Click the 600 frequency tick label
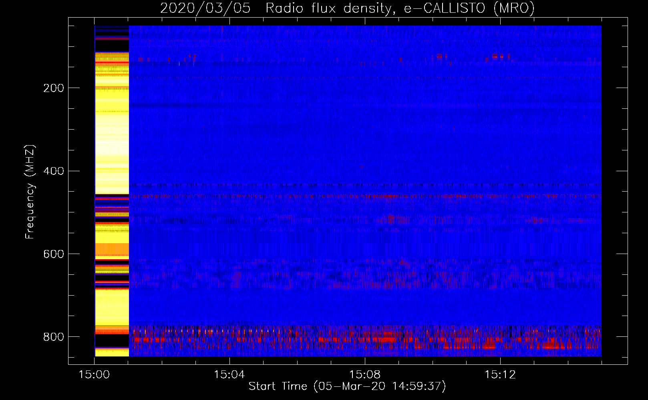Viewport: 648px width, 400px height. point(53,254)
